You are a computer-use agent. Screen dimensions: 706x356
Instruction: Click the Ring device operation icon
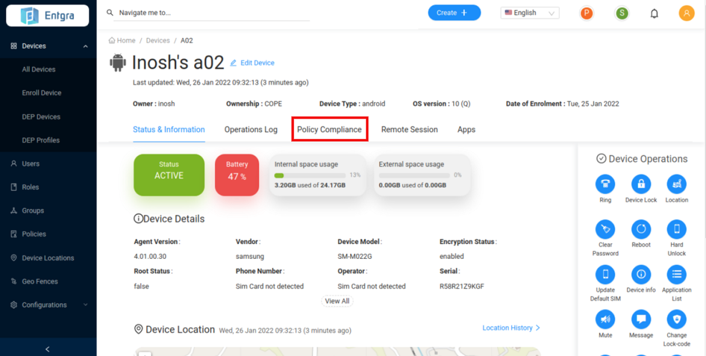coord(605,184)
